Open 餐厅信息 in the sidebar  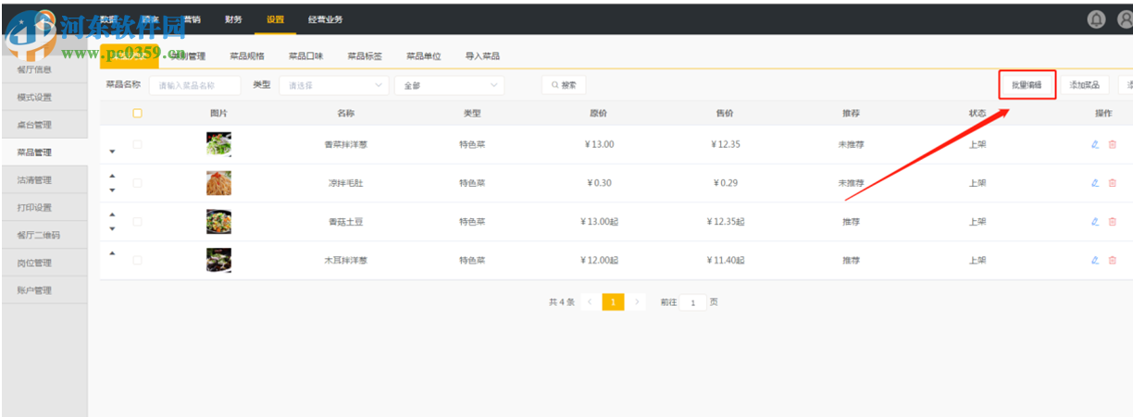point(44,69)
